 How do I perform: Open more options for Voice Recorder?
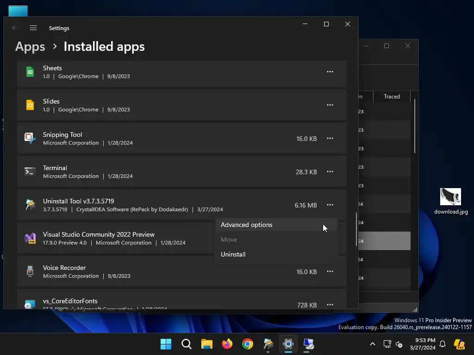(x=330, y=271)
